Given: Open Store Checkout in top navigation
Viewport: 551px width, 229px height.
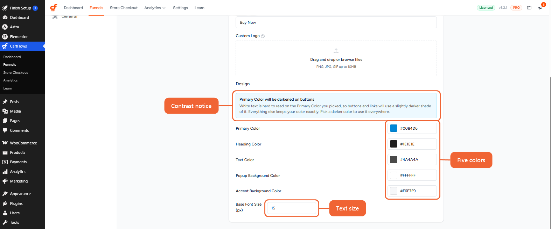Looking at the screenshot, I should click(x=124, y=8).
